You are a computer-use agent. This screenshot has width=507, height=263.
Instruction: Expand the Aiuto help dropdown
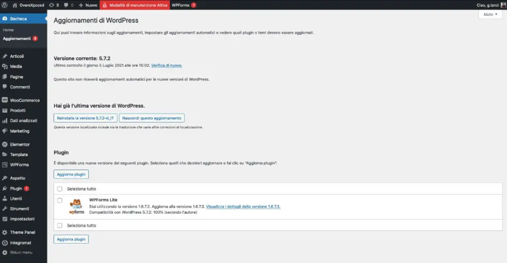490,14
